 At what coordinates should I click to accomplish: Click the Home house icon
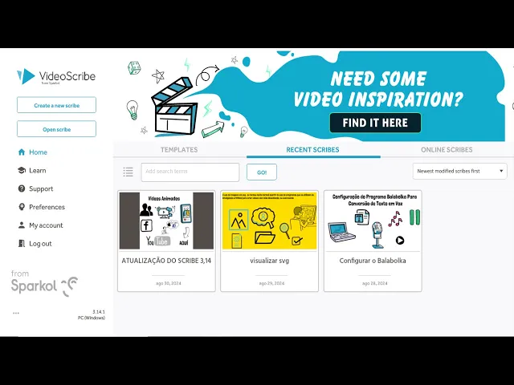pyautogui.click(x=22, y=152)
